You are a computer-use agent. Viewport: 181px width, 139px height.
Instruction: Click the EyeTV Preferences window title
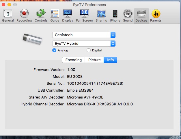(89, 5)
